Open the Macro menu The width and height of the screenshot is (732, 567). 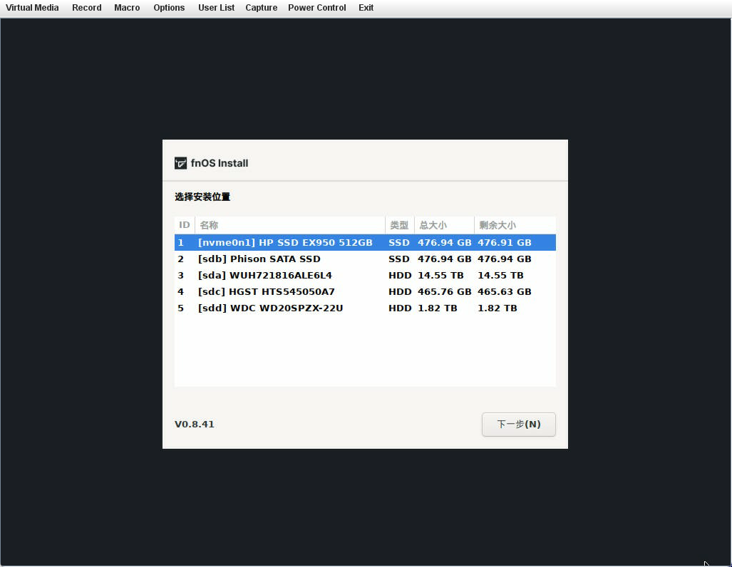127,8
